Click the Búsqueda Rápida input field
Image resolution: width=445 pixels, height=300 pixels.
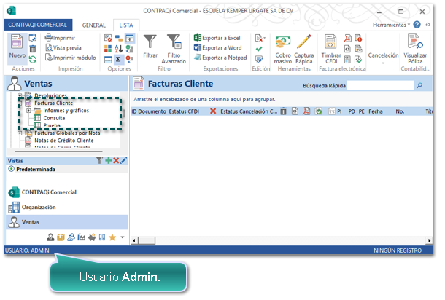(380, 85)
